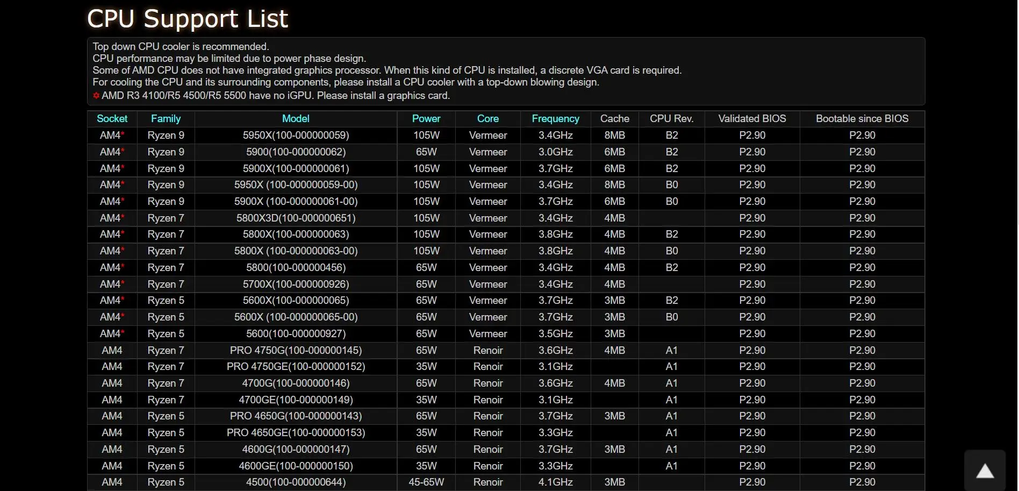
Task: Click the CPU Rev. column header
Action: pyautogui.click(x=672, y=119)
